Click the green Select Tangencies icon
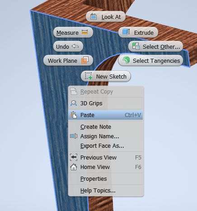The width and height of the screenshot is (197, 211). point(126,60)
